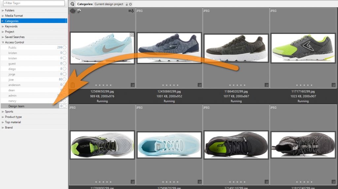338x189 pixels.
Task: Remove the Current design project filter
Action: (131, 4)
